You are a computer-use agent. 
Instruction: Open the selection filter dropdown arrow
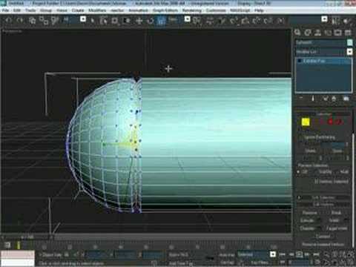tap(83, 19)
